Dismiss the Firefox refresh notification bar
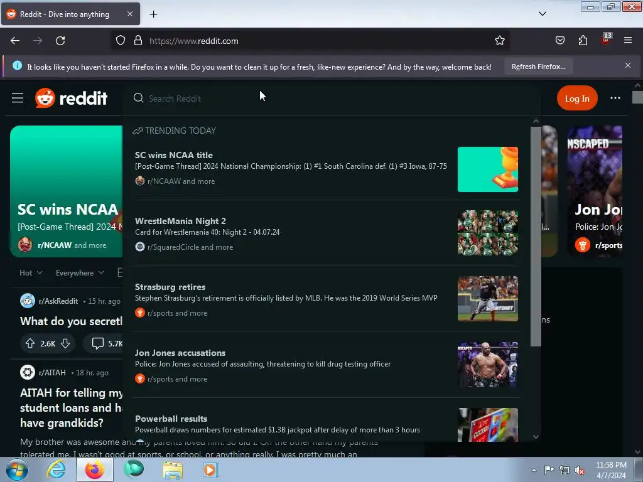Image resolution: width=643 pixels, height=482 pixels. pos(628,65)
